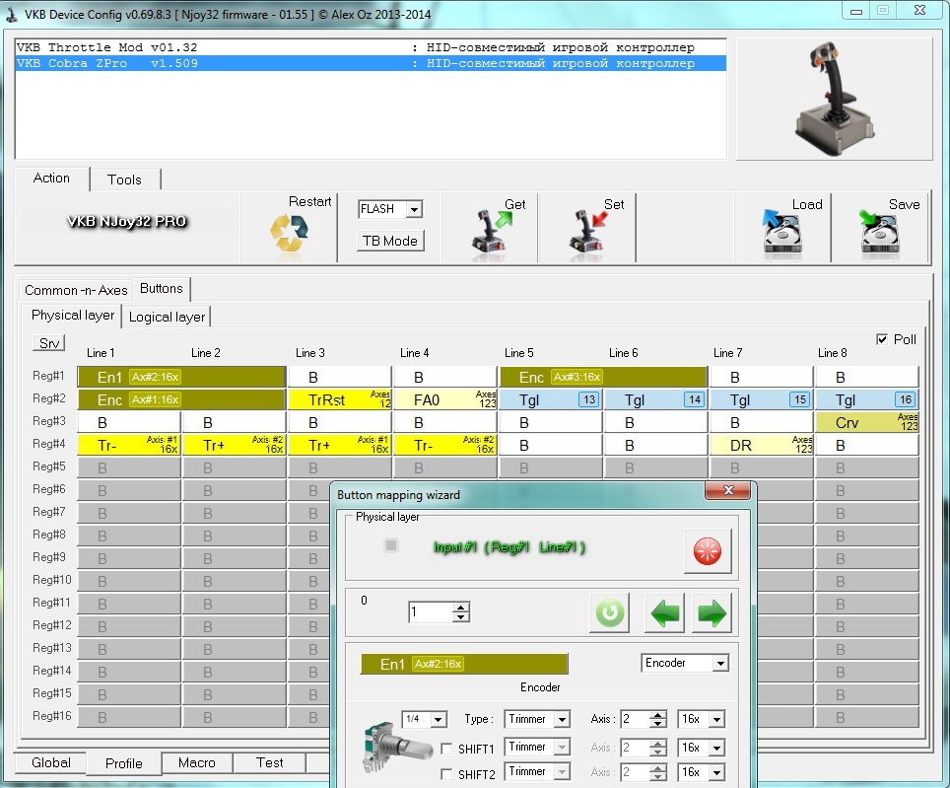Click the TB Mode button
This screenshot has width=950, height=788.
(390, 241)
